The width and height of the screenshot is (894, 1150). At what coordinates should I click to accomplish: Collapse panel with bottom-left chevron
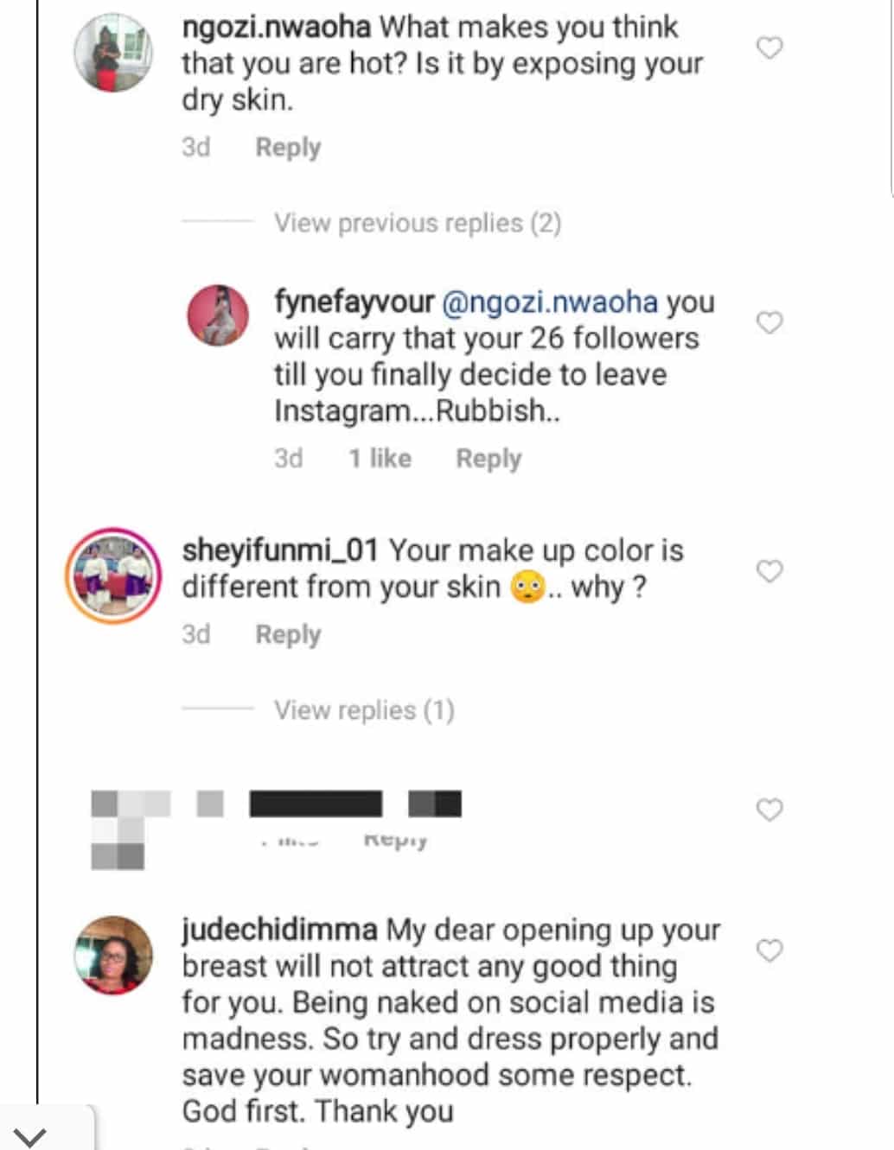tap(30, 1134)
